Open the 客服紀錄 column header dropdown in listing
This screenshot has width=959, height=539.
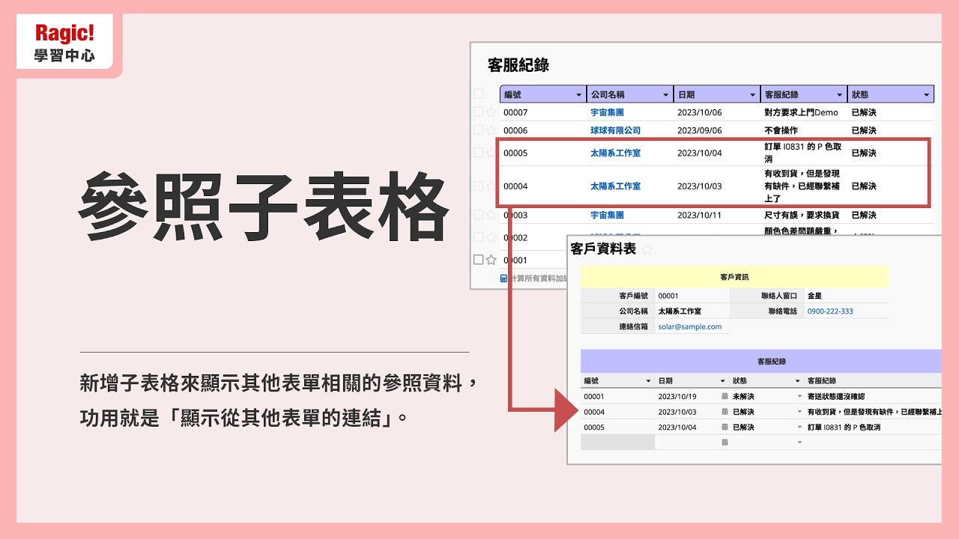point(840,95)
